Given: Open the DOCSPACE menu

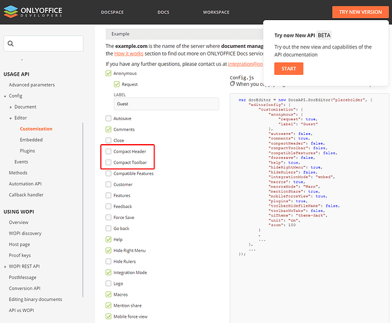Looking at the screenshot, I should (113, 12).
